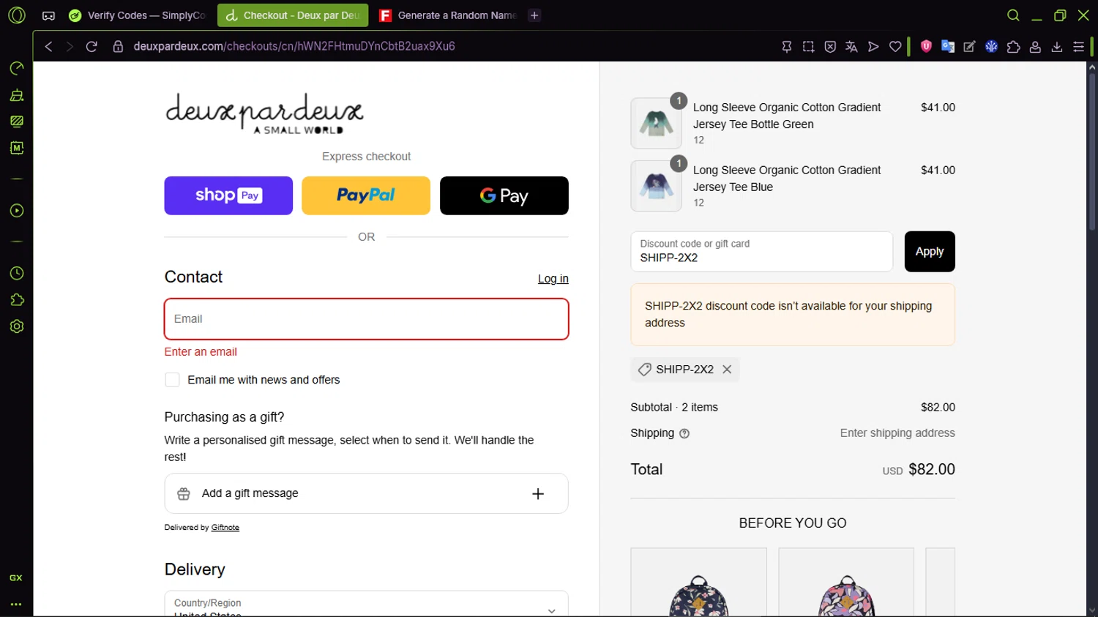
Task: Pay with Google Pay button
Action: [x=504, y=195]
